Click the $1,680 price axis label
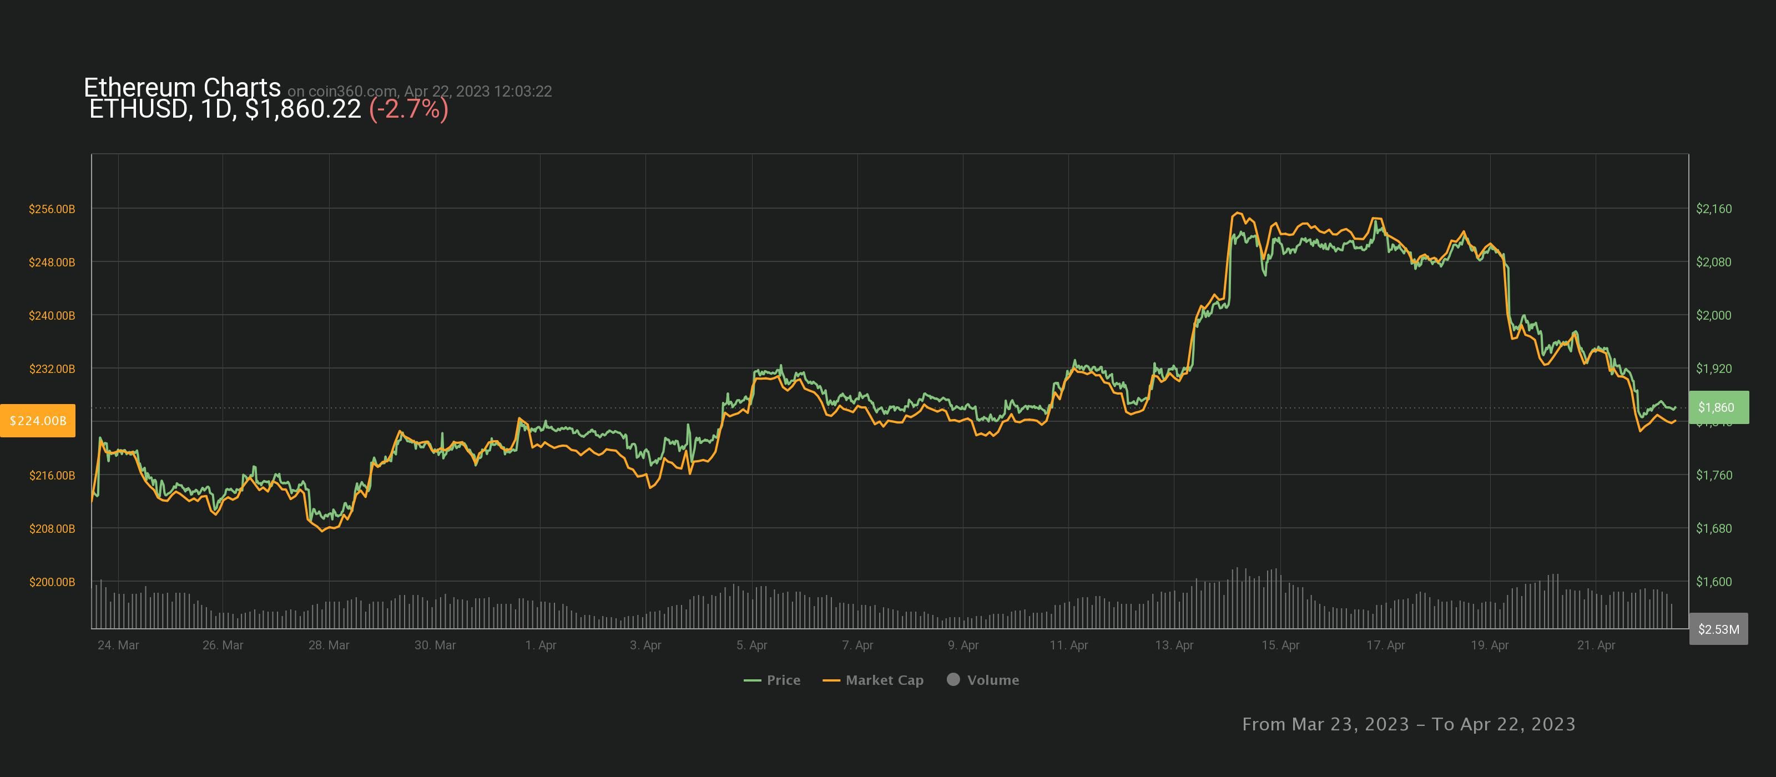This screenshot has width=1776, height=777. (1714, 529)
